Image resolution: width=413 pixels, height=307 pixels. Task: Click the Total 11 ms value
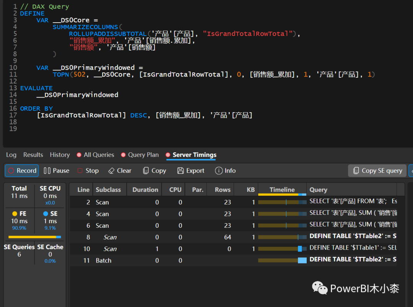pyautogui.click(x=19, y=196)
